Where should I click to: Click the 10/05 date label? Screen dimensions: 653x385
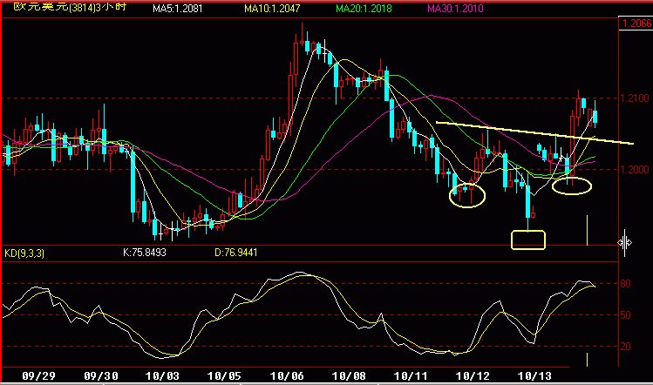[224, 376]
